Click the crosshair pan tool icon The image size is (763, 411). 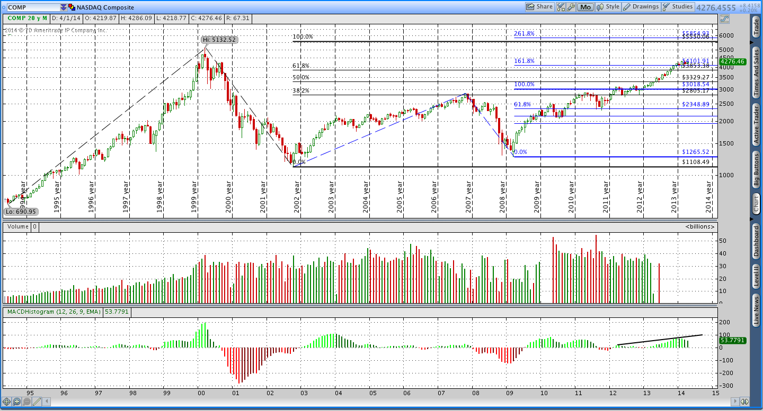coord(7,401)
